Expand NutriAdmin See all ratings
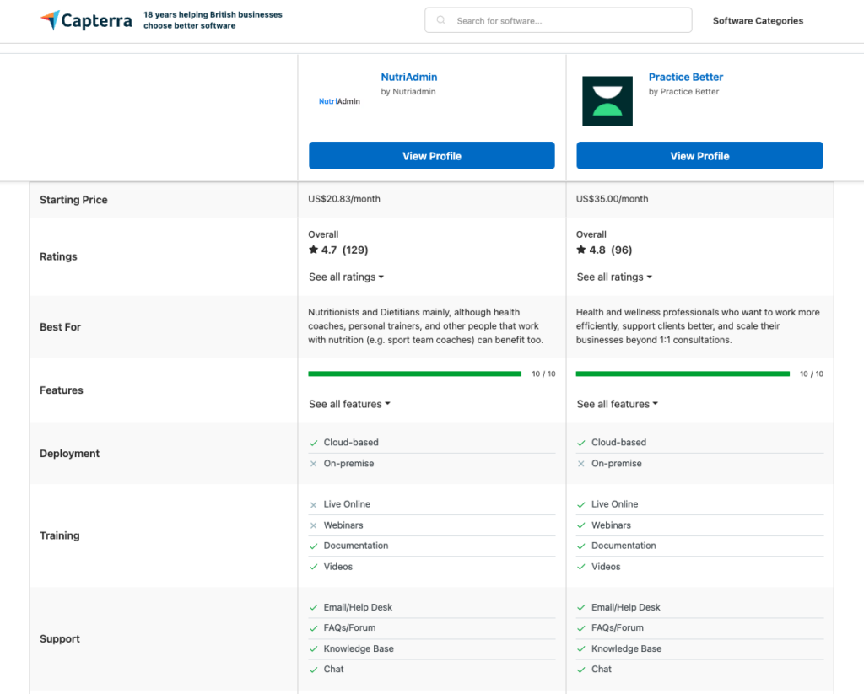The height and width of the screenshot is (694, 864). tap(346, 277)
